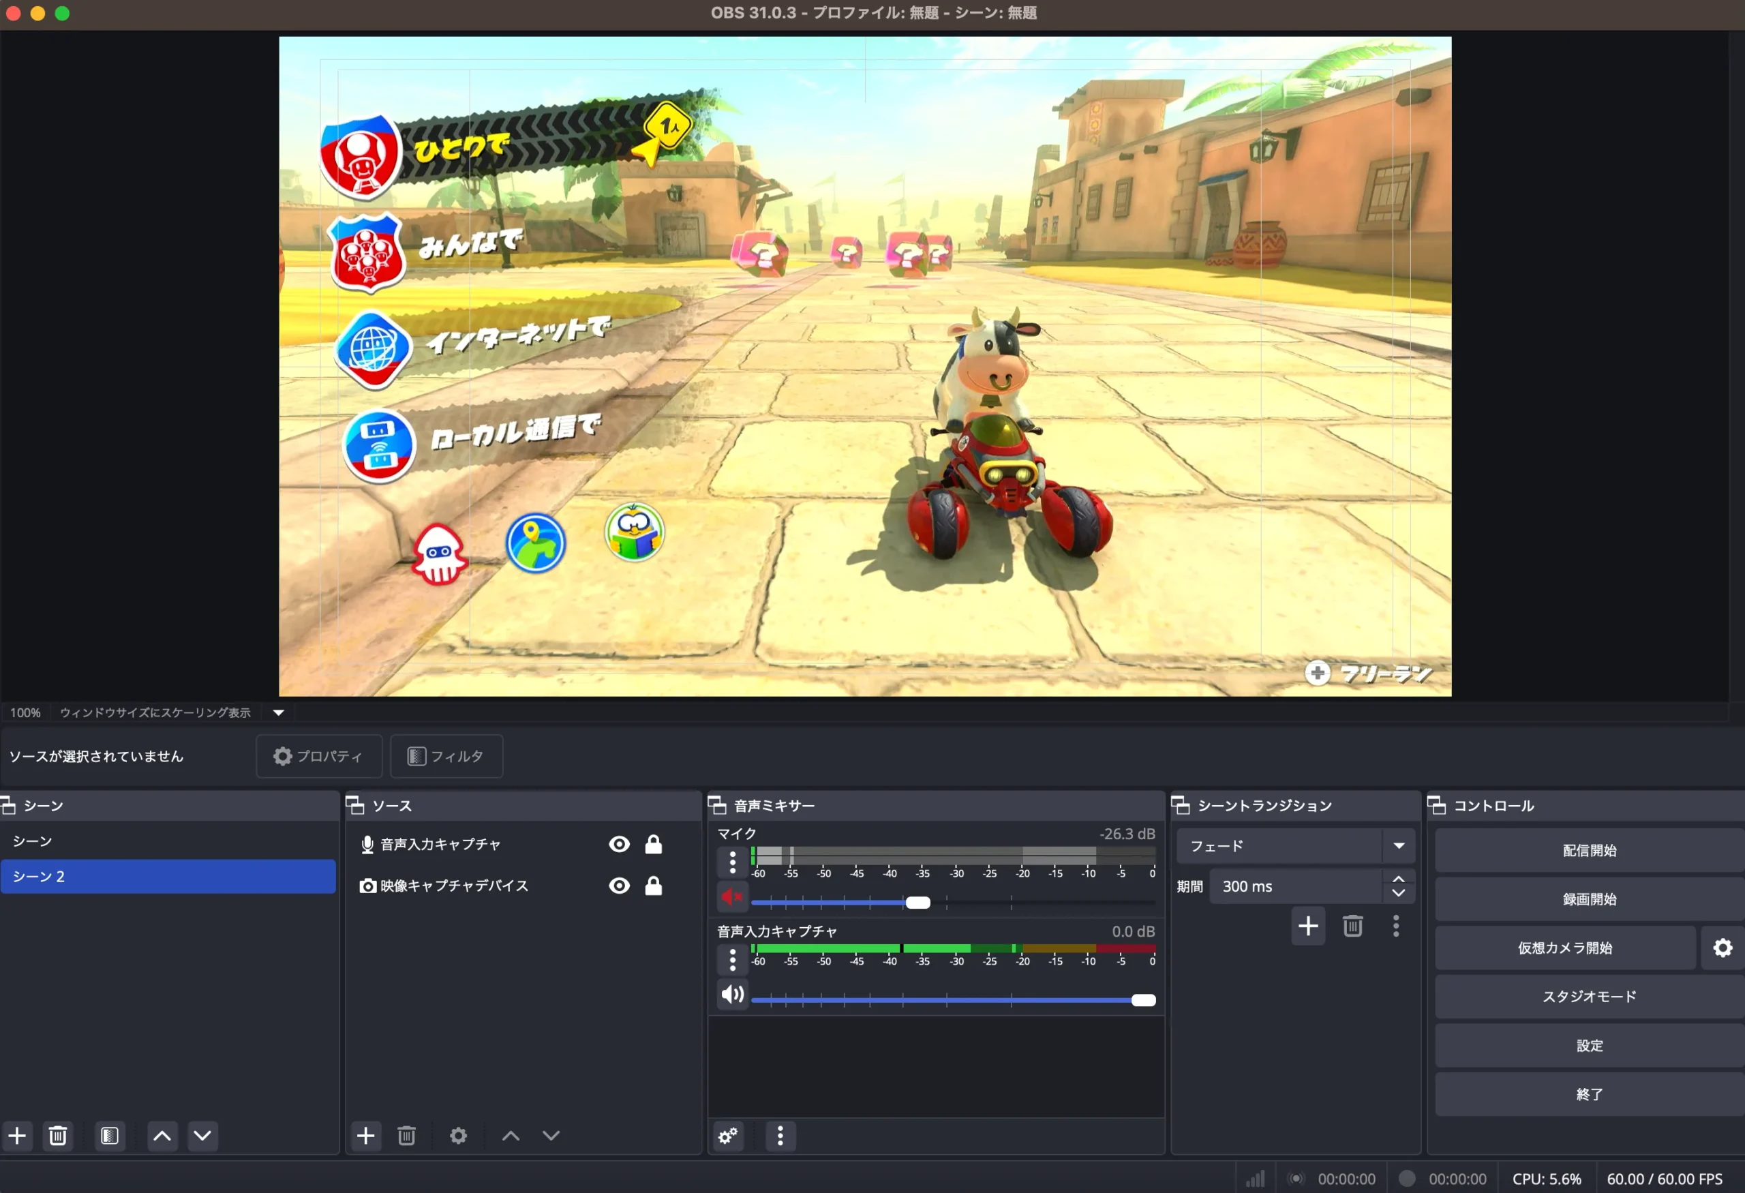Pop out the コントロール dock icon
The width and height of the screenshot is (1745, 1193).
point(1436,806)
